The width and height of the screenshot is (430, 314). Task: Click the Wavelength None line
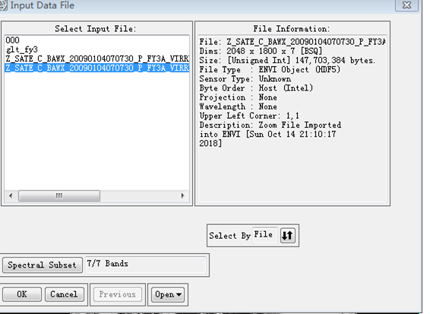[x=238, y=106]
